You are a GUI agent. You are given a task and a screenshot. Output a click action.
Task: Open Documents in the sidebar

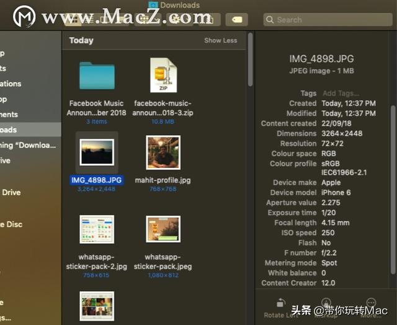tap(9, 115)
